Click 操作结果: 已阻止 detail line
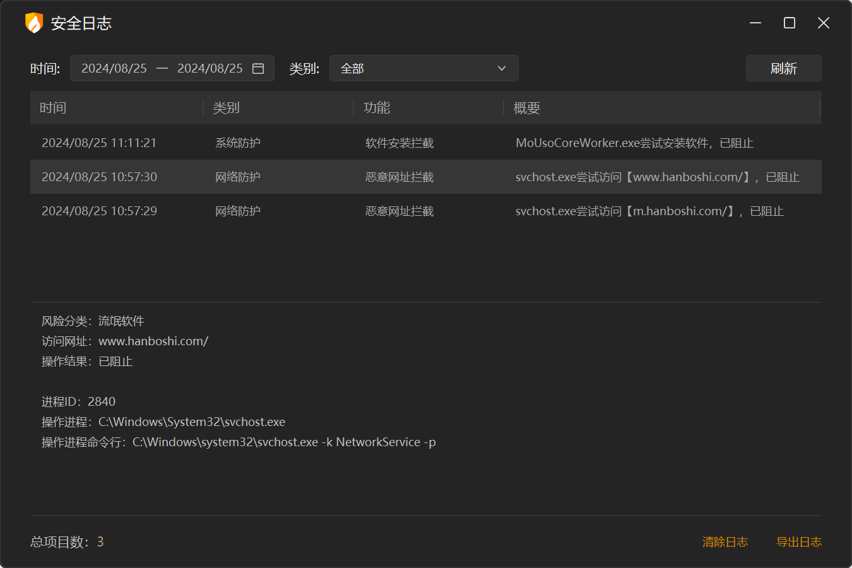 click(x=87, y=361)
